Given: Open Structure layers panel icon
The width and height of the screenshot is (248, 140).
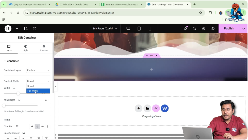Looking at the screenshot, I should [x=204, y=29].
